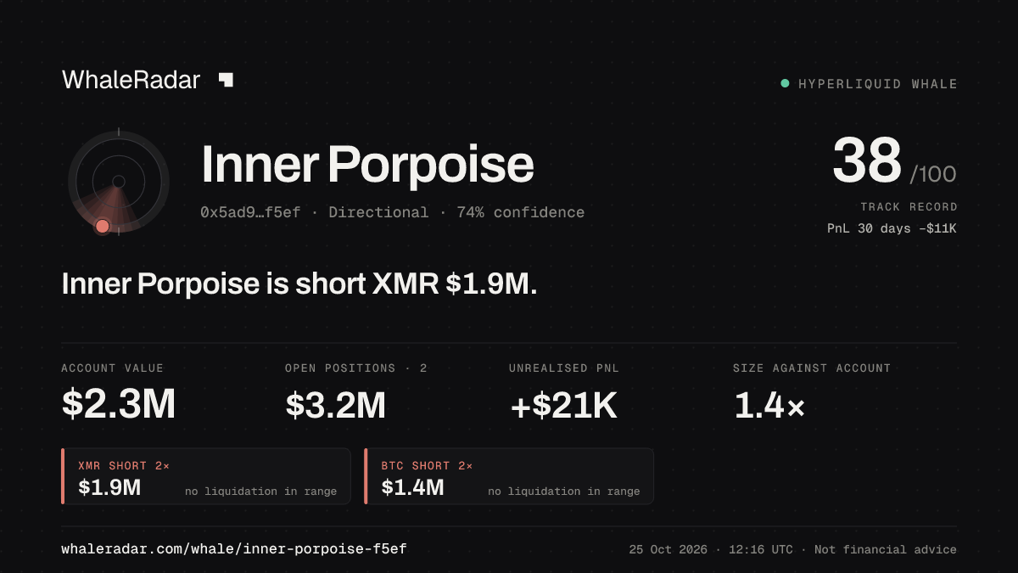The image size is (1018, 573).
Task: Click the Directional label
Action: coord(378,212)
